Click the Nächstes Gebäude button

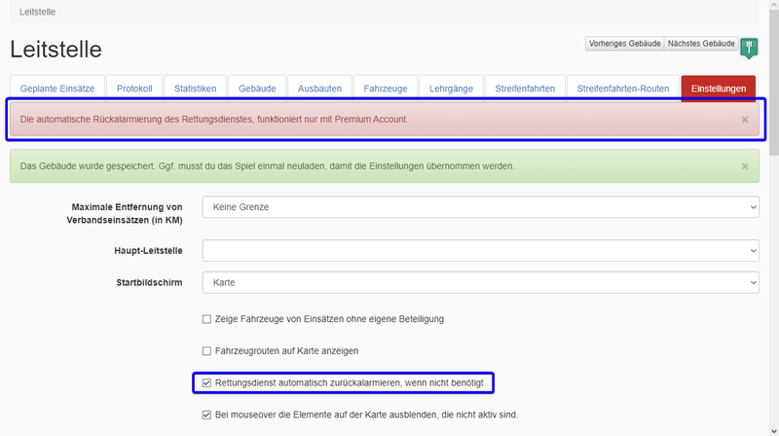pos(701,44)
